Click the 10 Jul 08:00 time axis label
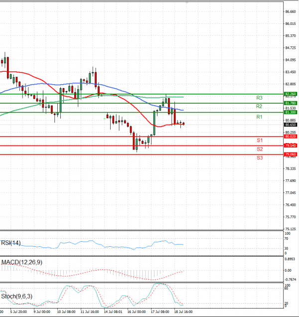 (66, 312)
